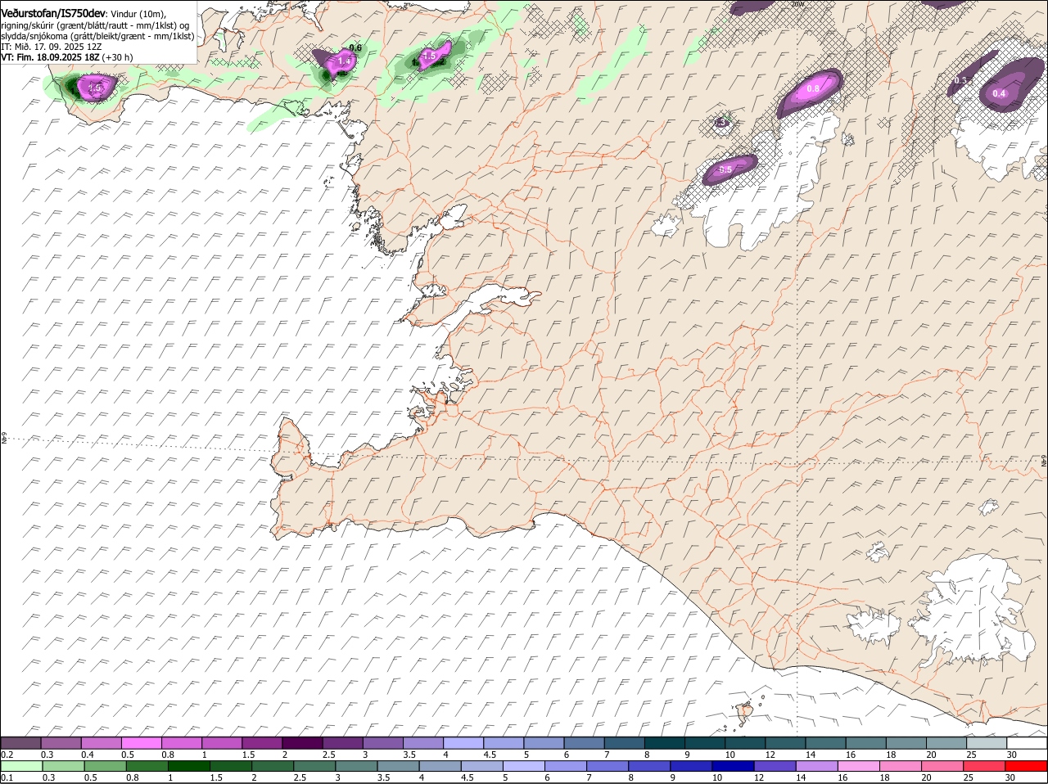The height and width of the screenshot is (784, 1048).
Task: Click the 30 label in the snow legend row
Action: (x=1012, y=754)
